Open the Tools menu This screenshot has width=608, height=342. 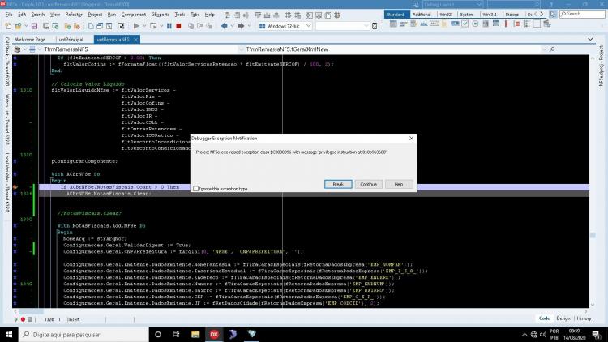(179, 15)
